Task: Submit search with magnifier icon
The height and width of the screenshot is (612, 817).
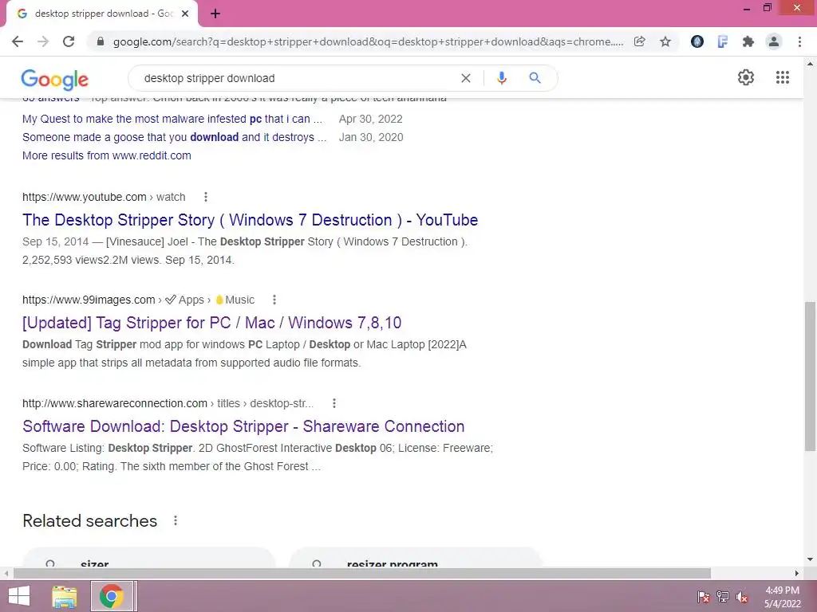Action: [535, 78]
